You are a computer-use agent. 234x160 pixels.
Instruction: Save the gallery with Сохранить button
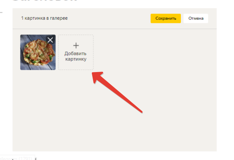point(166,18)
